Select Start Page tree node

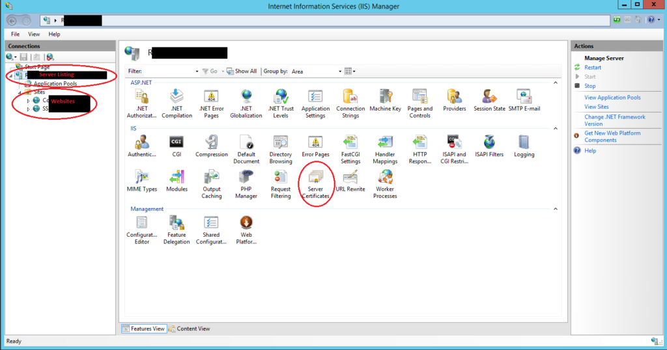pos(37,67)
